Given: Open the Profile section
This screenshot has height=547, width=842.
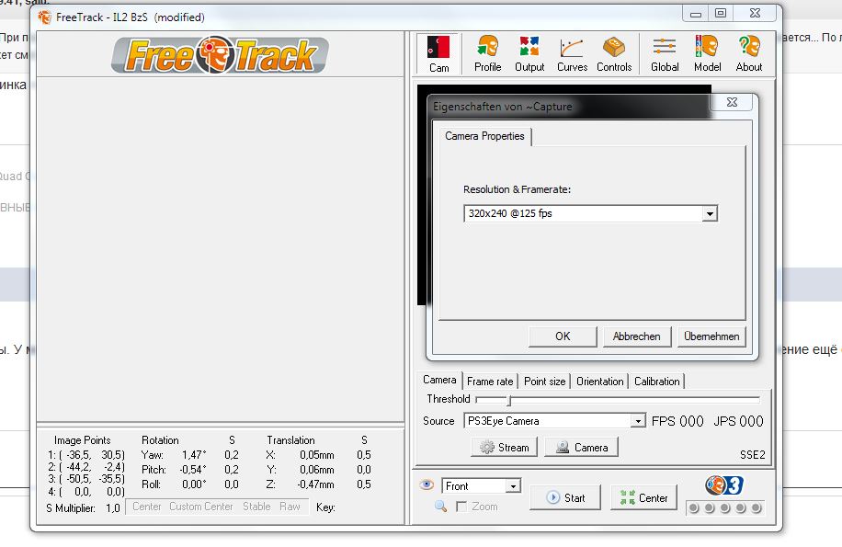Looking at the screenshot, I should (487, 53).
